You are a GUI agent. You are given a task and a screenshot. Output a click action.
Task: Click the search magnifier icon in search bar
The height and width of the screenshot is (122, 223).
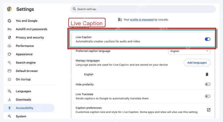coord(74,9)
